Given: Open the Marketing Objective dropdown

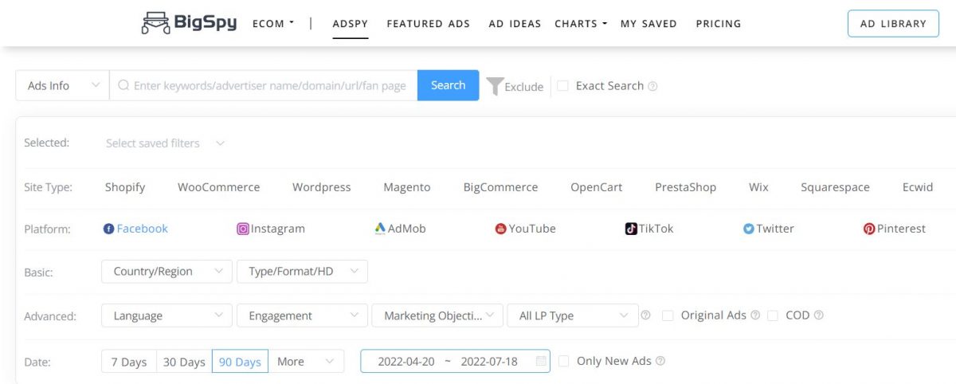Looking at the screenshot, I should pos(437,315).
